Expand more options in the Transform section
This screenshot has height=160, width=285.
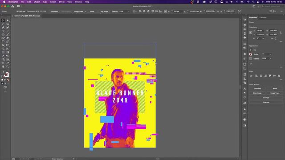pos(281,42)
